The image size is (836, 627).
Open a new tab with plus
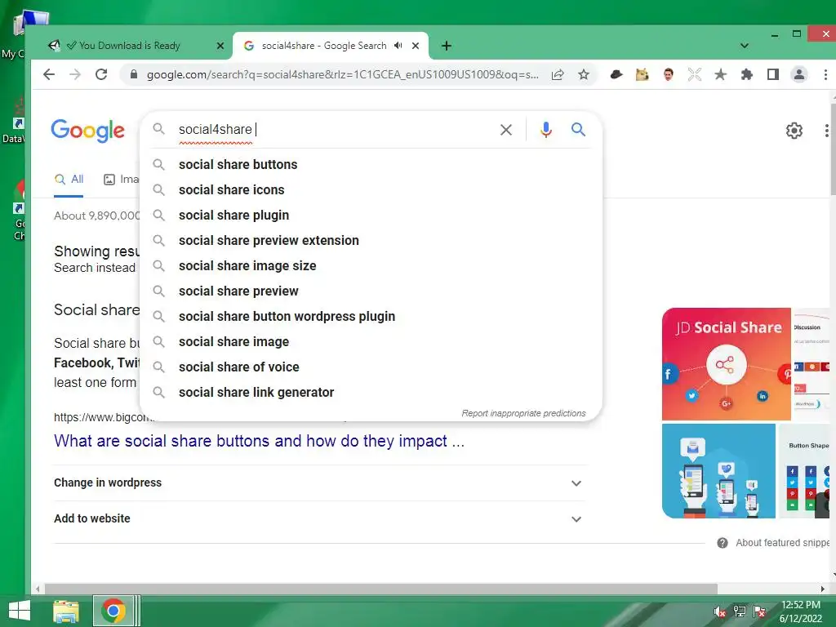click(x=447, y=46)
